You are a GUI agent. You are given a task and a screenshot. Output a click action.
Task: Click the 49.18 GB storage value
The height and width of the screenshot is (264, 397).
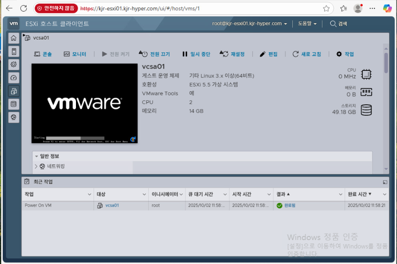point(344,112)
